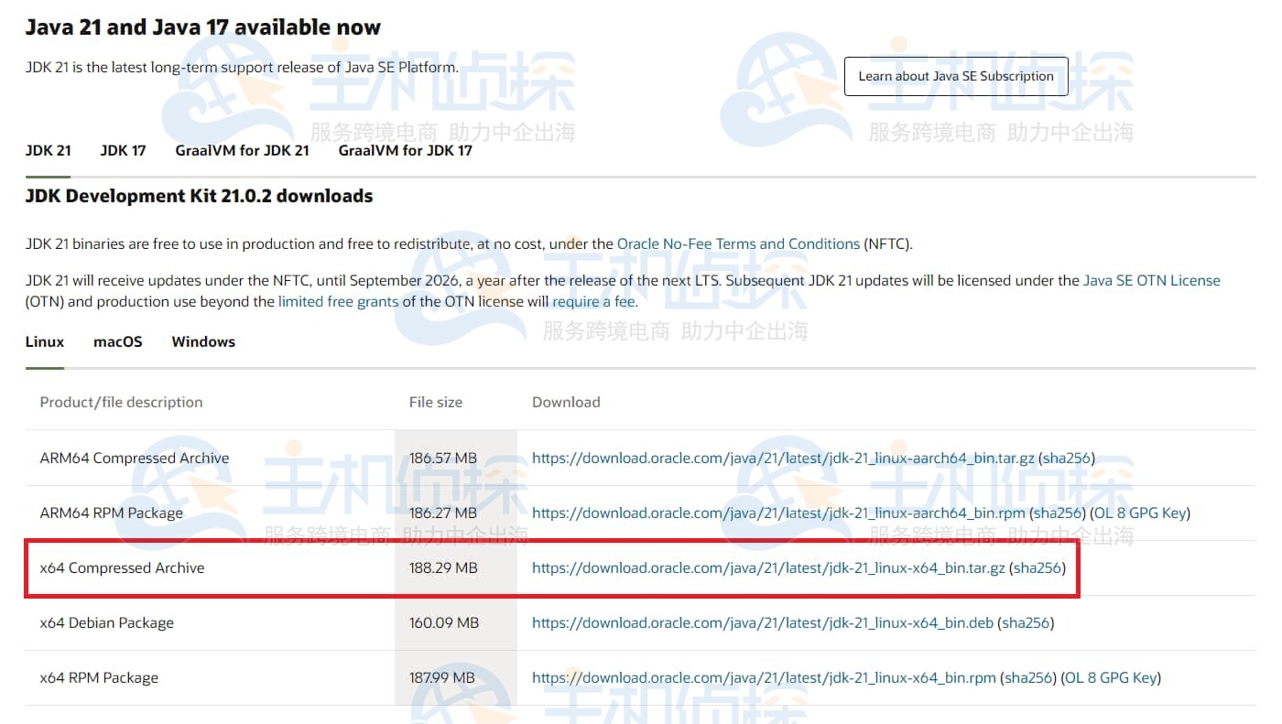The image size is (1282, 724).
Task: Select the macOS platform tab
Action: coord(118,341)
